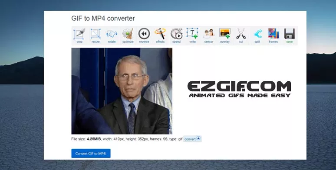Image resolution: width=336 pixels, height=170 pixels.
Task: Select the censor tool
Action: 209,35
